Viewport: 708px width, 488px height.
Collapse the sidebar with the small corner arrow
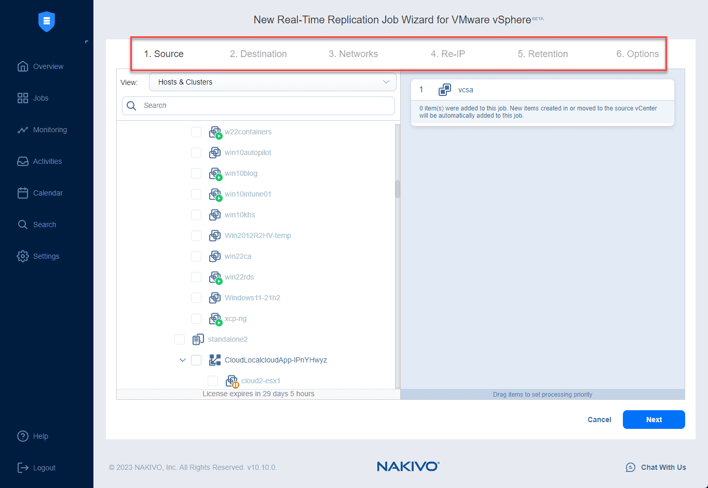(87, 41)
